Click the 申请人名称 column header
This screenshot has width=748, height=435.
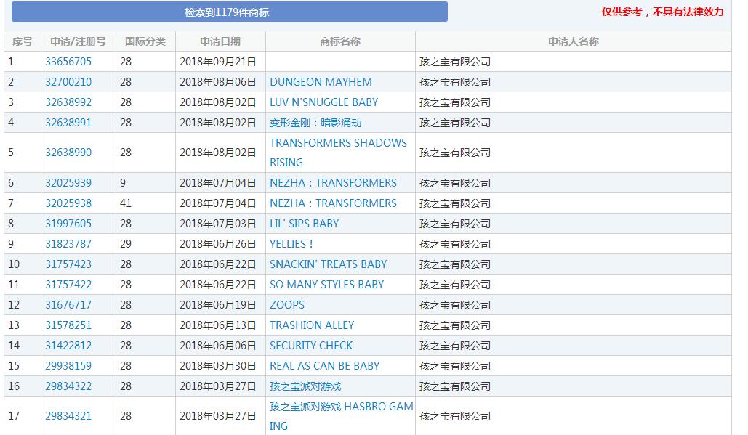pos(574,41)
